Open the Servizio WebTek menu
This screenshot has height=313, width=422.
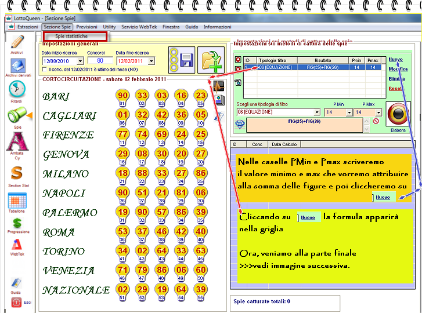[139, 27]
